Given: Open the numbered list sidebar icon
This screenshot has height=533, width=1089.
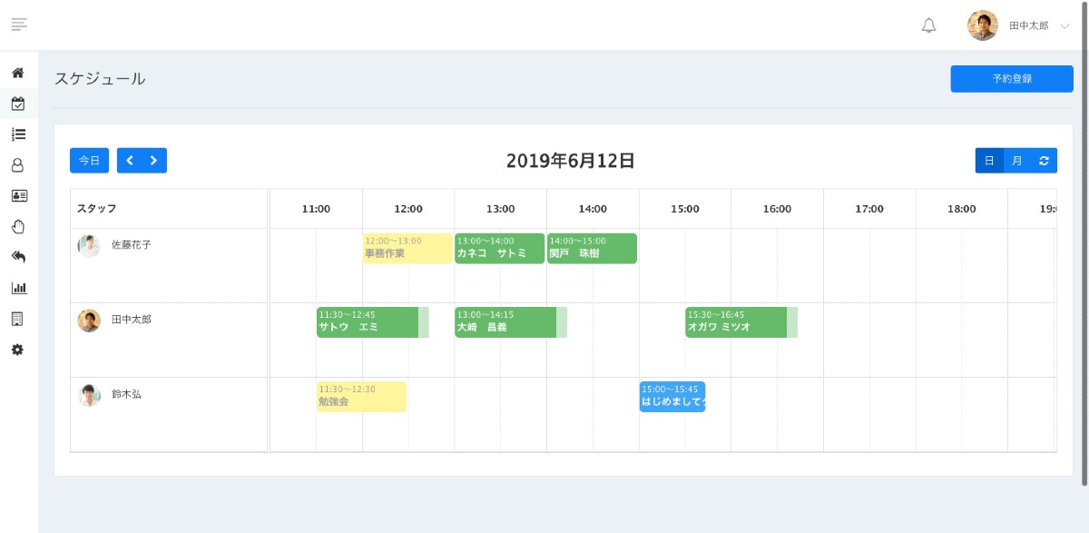Looking at the screenshot, I should click(18, 134).
